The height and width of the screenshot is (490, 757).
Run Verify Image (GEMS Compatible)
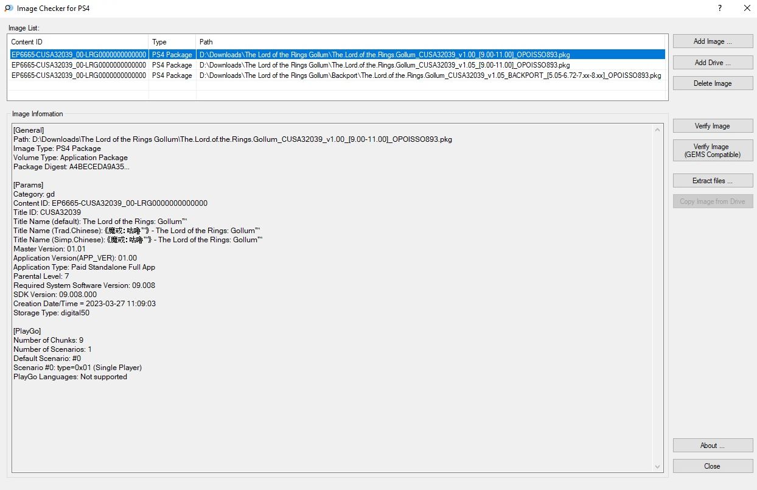(x=713, y=150)
